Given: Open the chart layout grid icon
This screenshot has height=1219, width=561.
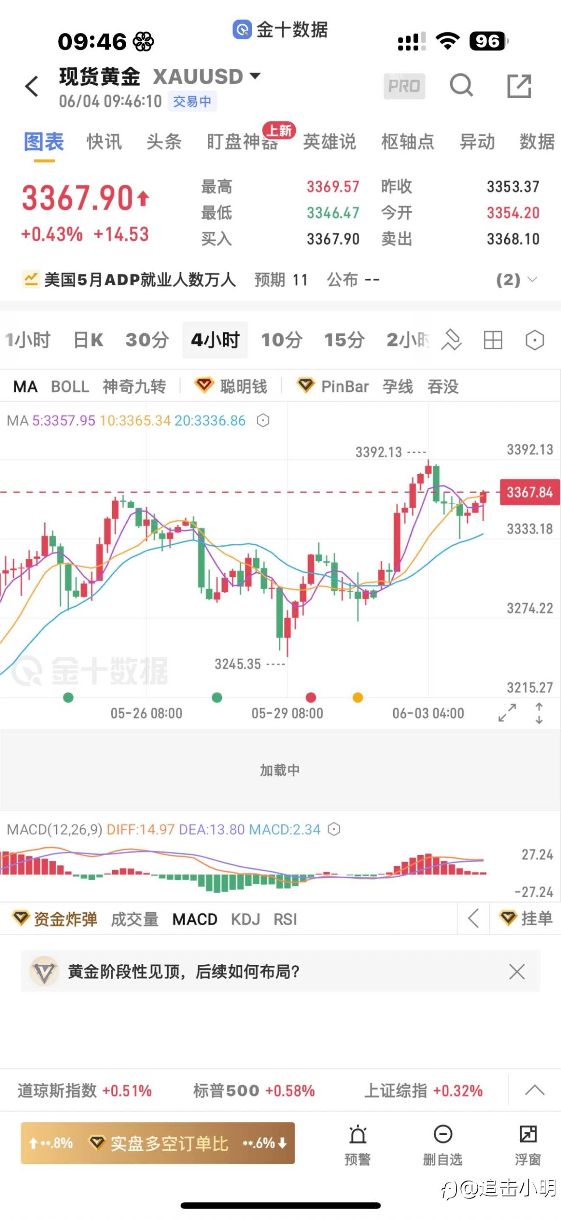Looking at the screenshot, I should (493, 340).
